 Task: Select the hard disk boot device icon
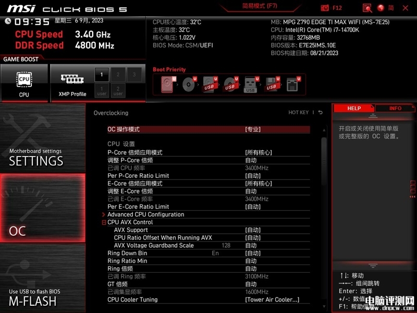(168, 85)
